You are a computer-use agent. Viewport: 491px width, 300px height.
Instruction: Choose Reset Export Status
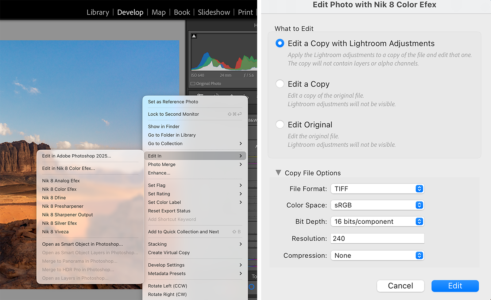pyautogui.click(x=195, y=211)
